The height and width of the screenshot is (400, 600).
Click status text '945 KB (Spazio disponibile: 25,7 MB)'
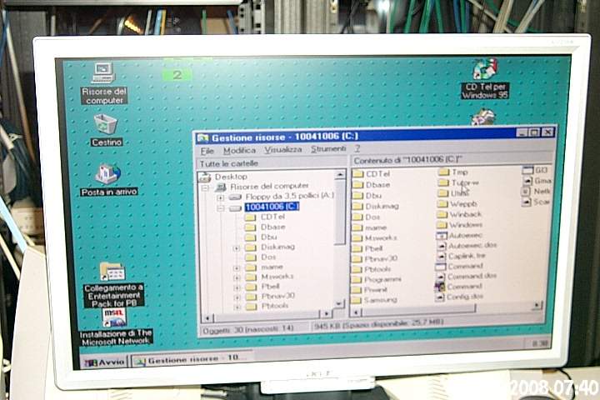[378, 324]
